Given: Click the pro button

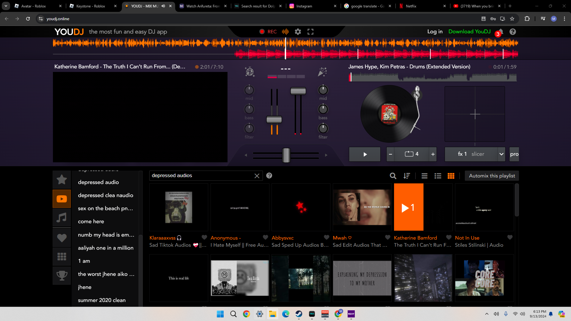Looking at the screenshot, I should 514,154.
